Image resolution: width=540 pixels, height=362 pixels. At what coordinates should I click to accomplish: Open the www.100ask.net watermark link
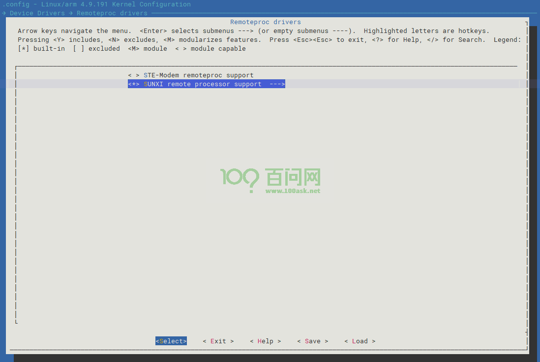coord(293,191)
